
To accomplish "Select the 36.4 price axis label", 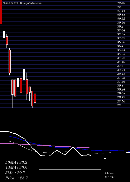I will pos(120,46).
